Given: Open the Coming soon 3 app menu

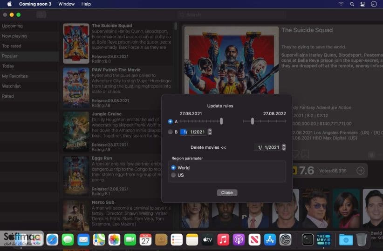Looking at the screenshot, I should (35, 4).
